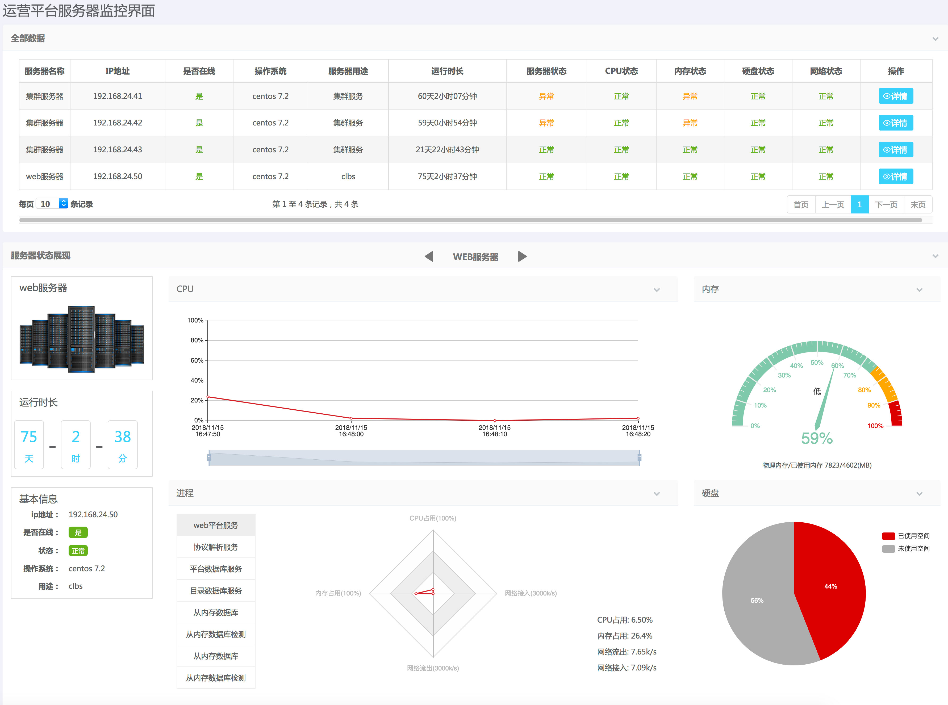Screen dimensions: 948x705
Task: Click the WEB服务器 carousel title
Action: tap(475, 257)
